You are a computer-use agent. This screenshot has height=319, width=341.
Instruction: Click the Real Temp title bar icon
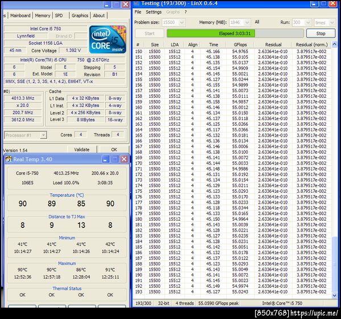[x=9, y=159]
